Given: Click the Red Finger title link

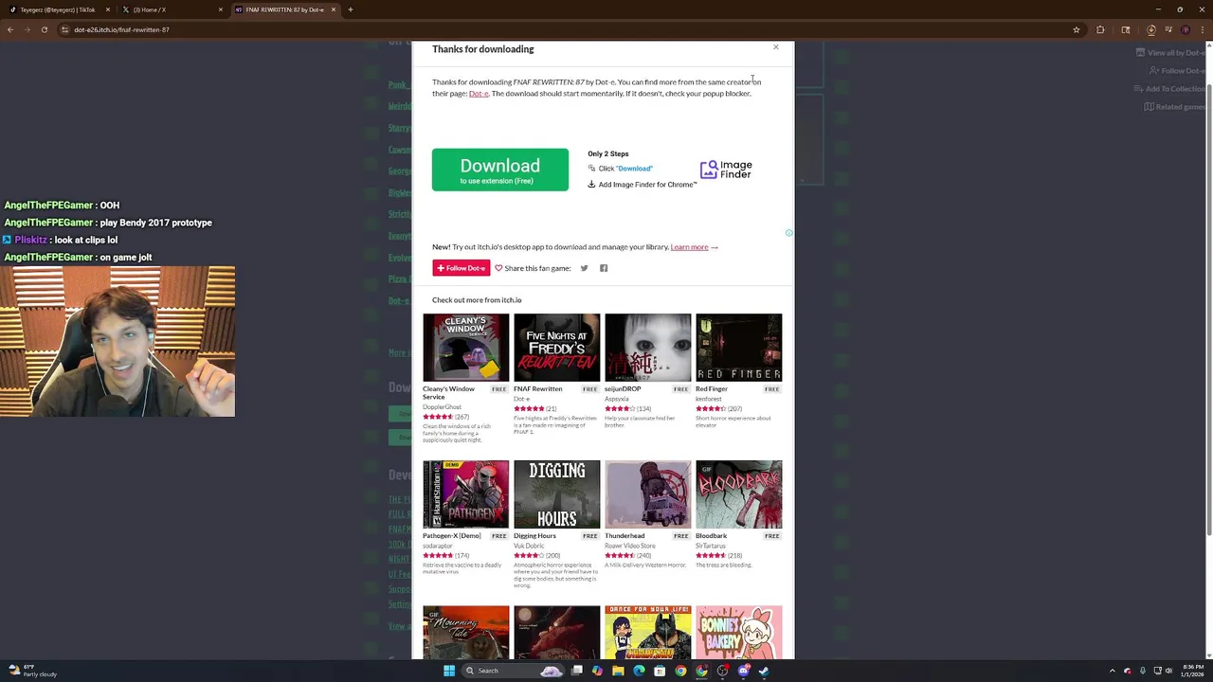Looking at the screenshot, I should click(712, 389).
